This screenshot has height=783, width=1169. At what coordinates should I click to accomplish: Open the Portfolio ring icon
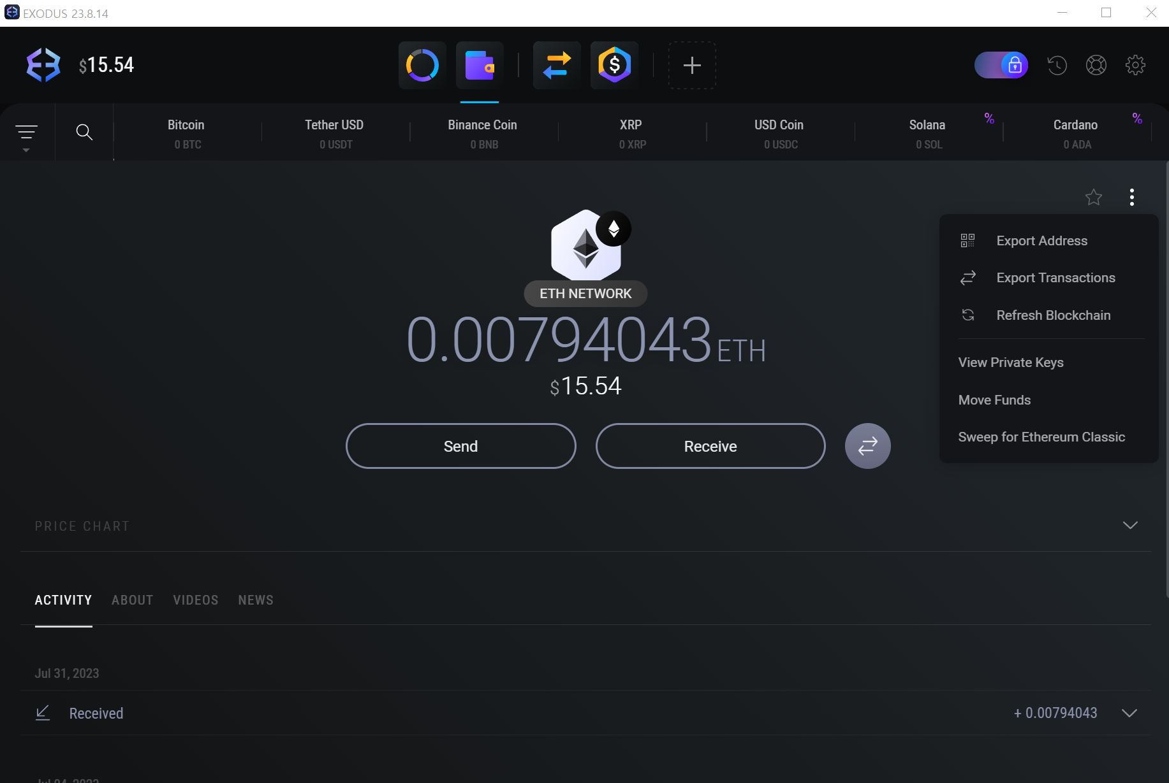tap(422, 65)
